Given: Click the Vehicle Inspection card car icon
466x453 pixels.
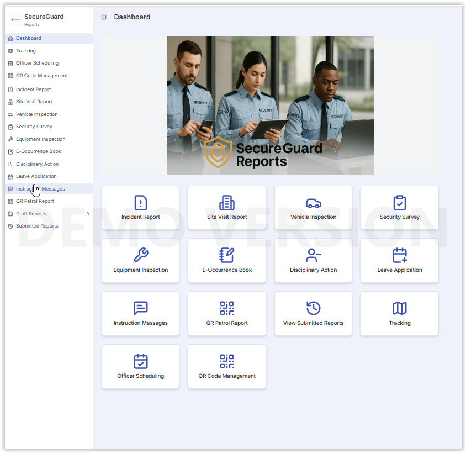Looking at the screenshot, I should click(x=313, y=203).
